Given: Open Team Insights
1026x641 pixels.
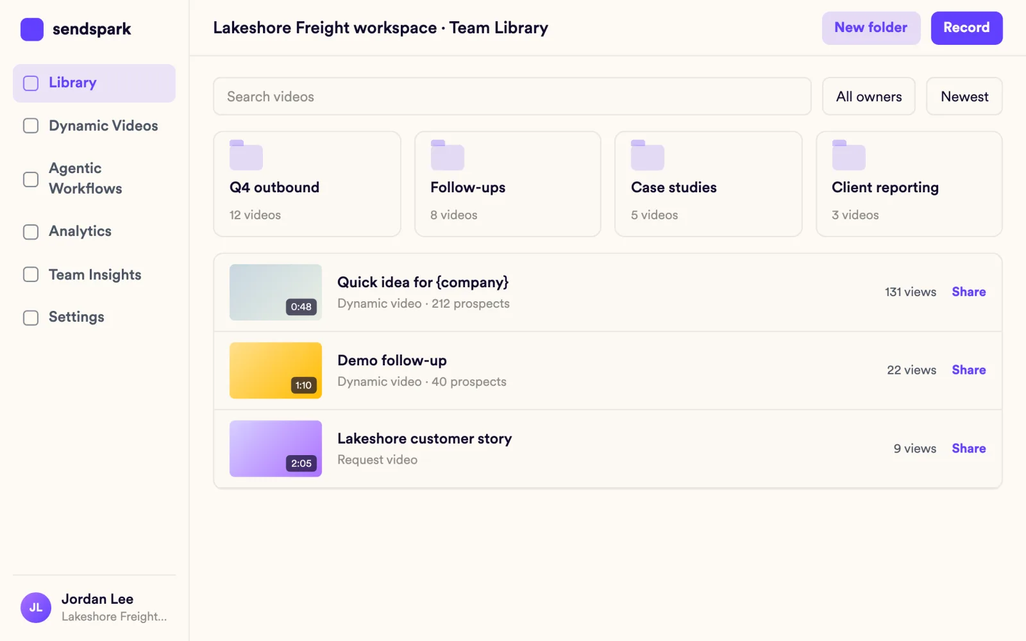Looking at the screenshot, I should point(94,274).
